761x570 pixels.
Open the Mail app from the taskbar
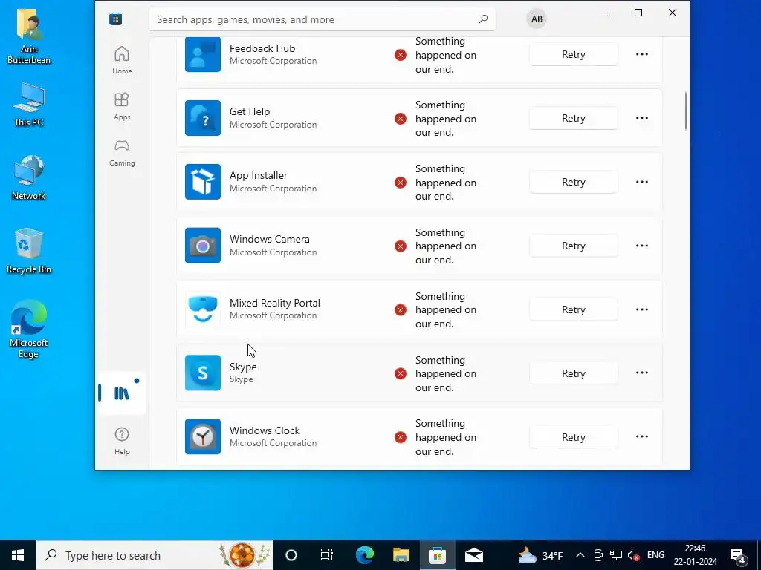[x=473, y=555]
